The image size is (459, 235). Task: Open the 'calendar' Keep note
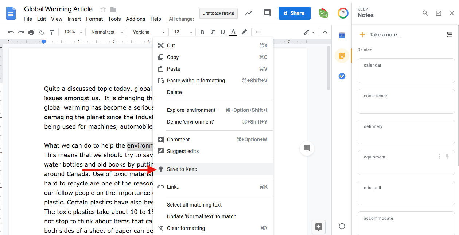point(406,71)
